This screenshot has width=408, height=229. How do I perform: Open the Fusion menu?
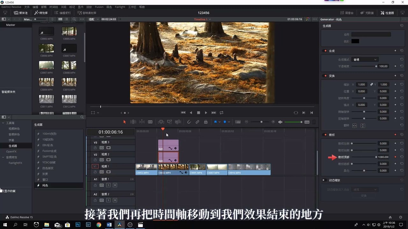99,7
